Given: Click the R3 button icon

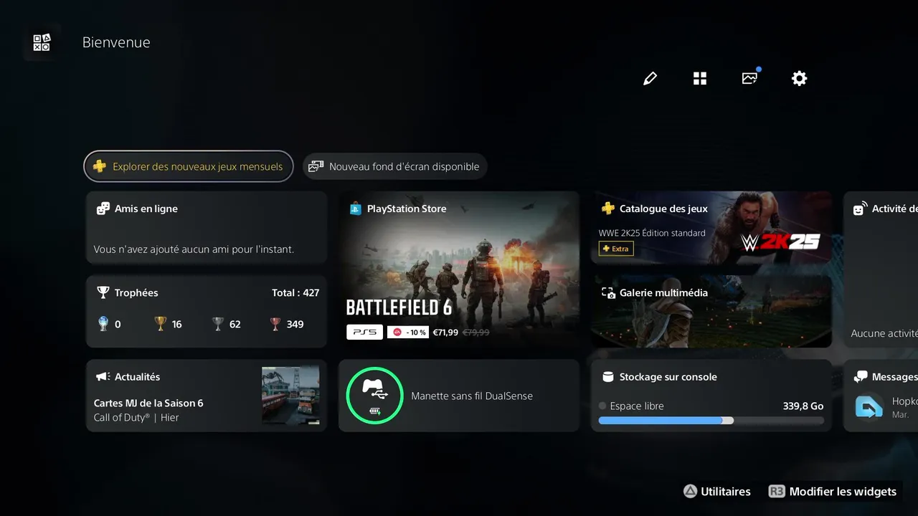Looking at the screenshot, I should (x=777, y=491).
